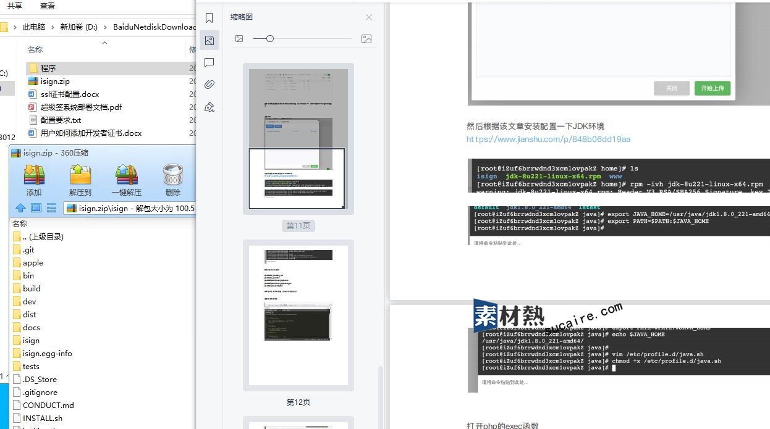The width and height of the screenshot is (770, 429).
Task: Select 超级签系统部署文档.pdf in File Explorer
Action: [x=75, y=107]
